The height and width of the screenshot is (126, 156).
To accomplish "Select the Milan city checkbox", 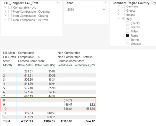I will click(128, 31).
